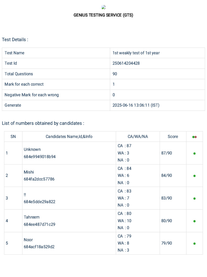The width and height of the screenshot is (207, 277).
Task: Select test id 250614204428
Action: coord(126,63)
